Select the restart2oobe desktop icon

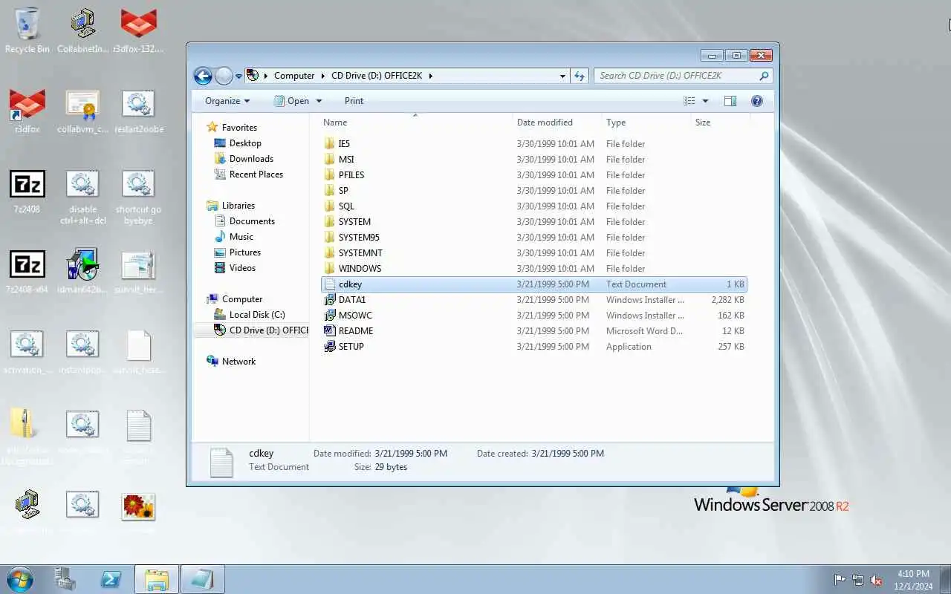pyautogui.click(x=138, y=112)
